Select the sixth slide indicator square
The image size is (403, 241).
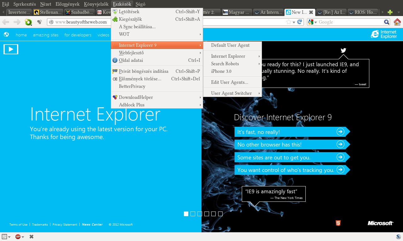220,214
